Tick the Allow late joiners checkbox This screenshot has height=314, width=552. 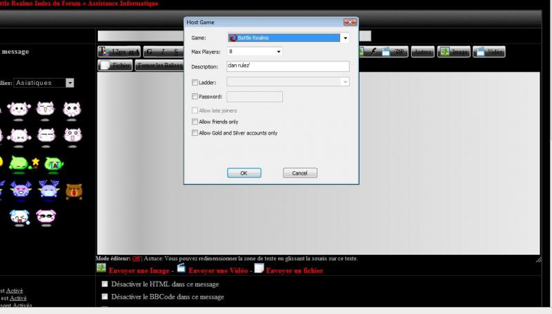point(195,110)
